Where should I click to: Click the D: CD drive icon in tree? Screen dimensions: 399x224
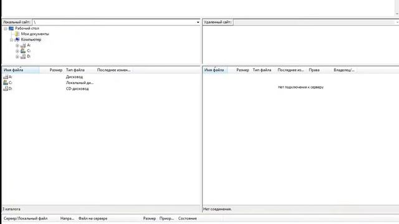coord(23,57)
